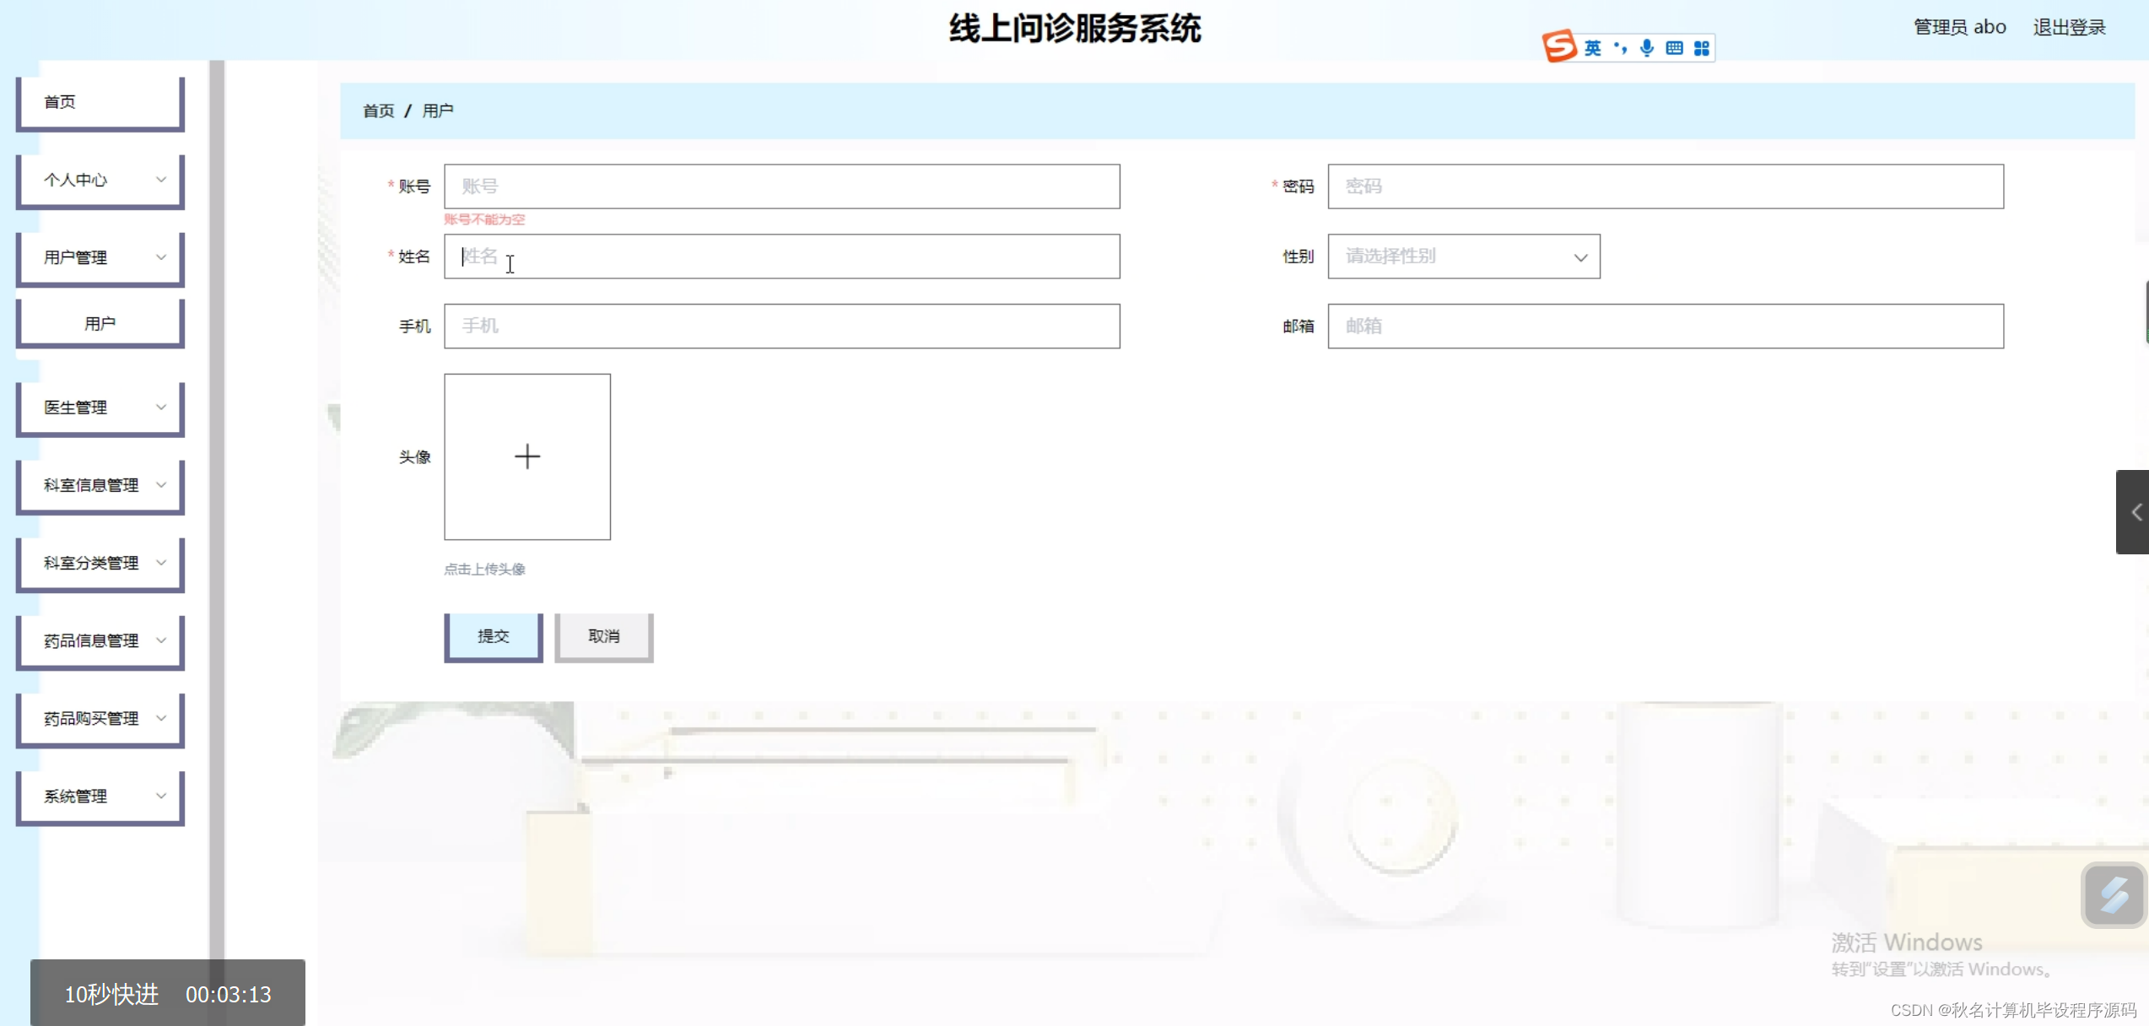Screen dimensions: 2149x1026
Task: Click the sidebar vertical scrollbar
Action: coord(217,506)
